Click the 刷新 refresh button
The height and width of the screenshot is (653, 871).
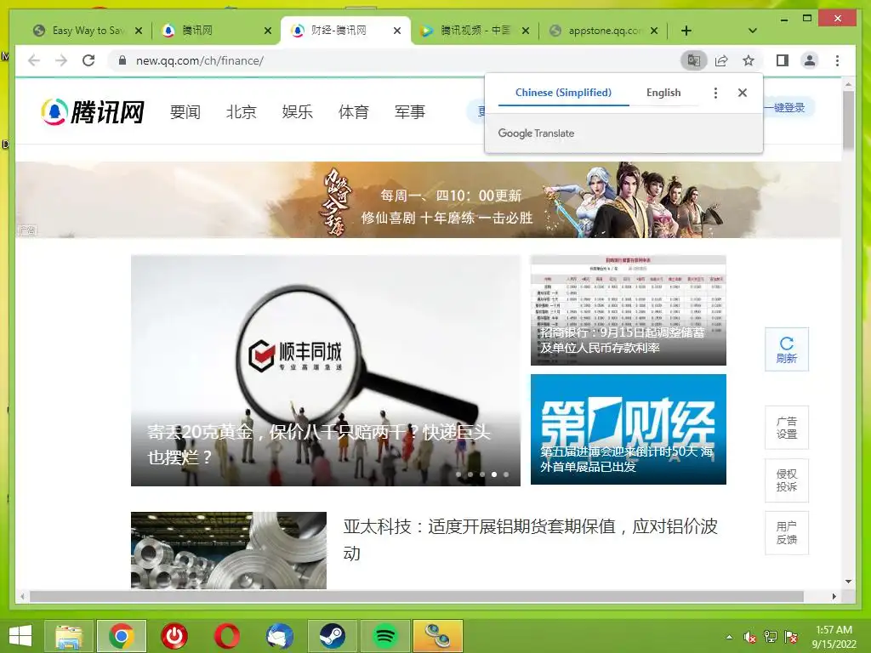pos(787,349)
